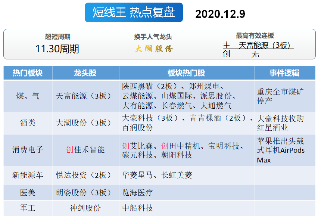Click the 换手人气龙头 label
This screenshot has height=220, width=318.
click(x=153, y=37)
